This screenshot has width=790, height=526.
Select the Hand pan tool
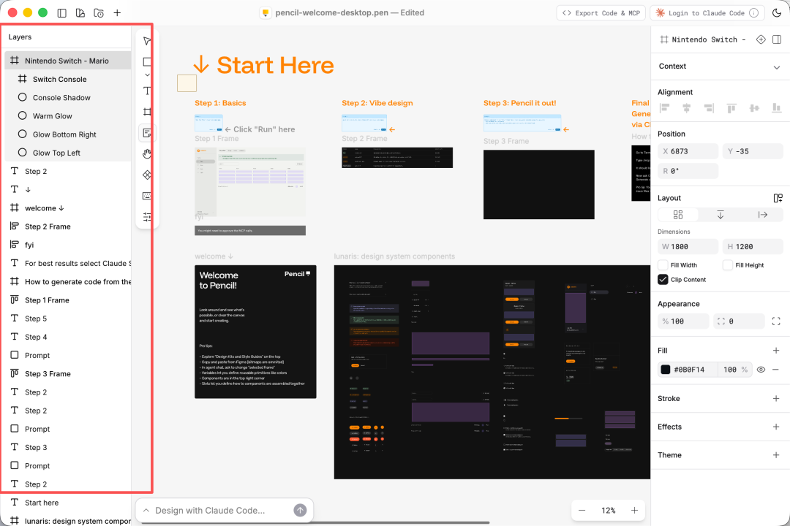pos(147,154)
